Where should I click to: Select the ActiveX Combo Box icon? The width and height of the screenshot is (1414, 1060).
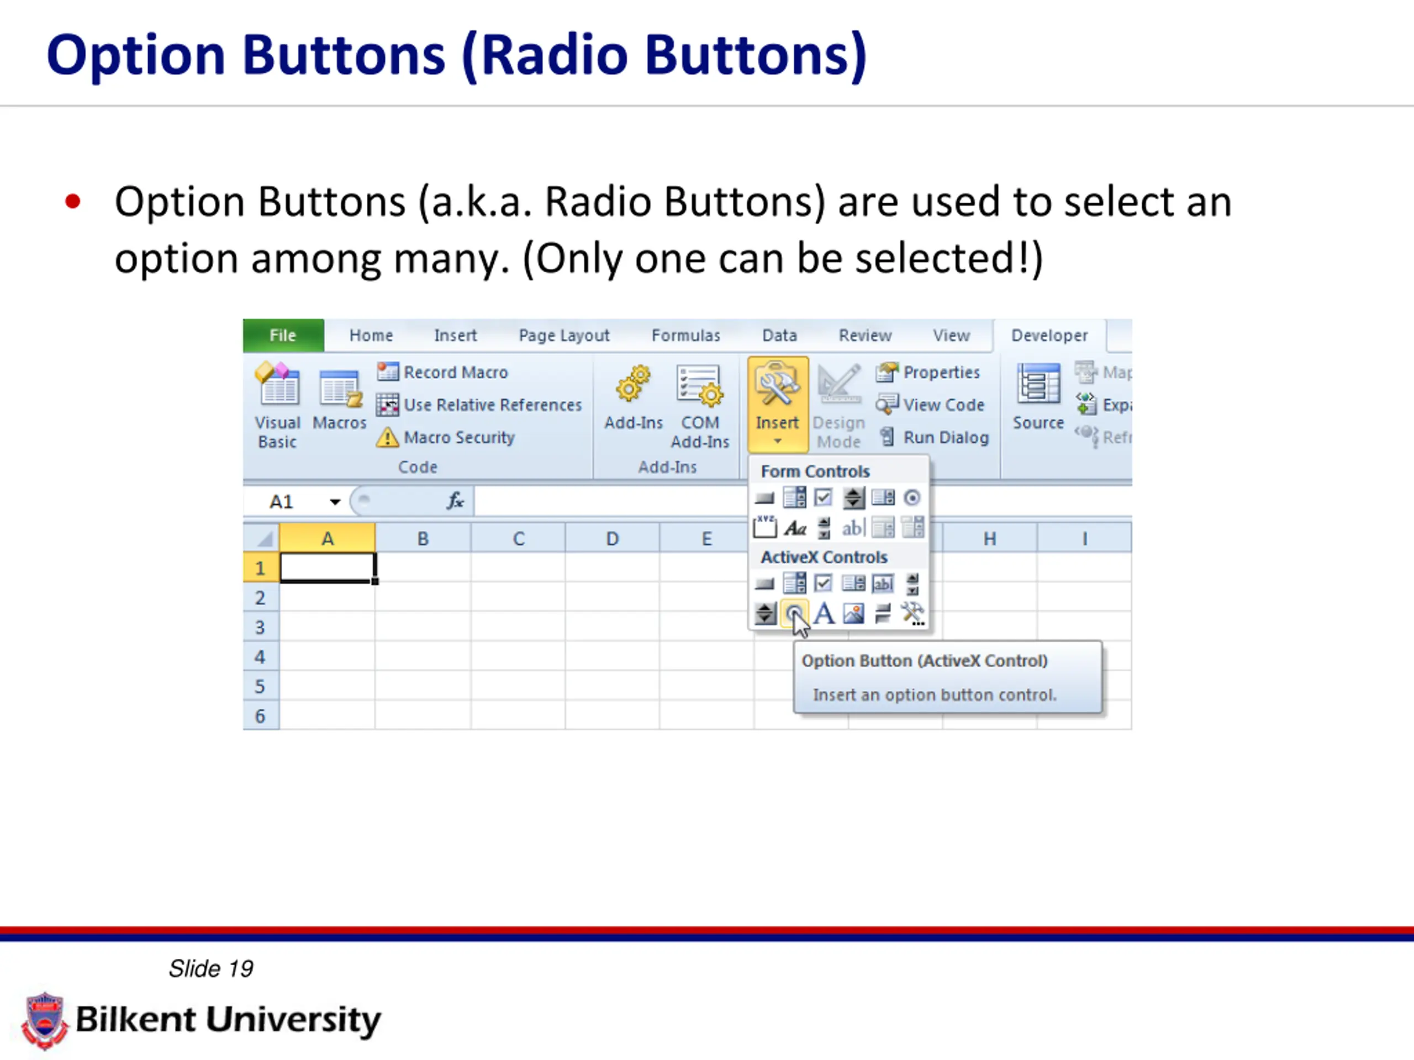(x=794, y=584)
